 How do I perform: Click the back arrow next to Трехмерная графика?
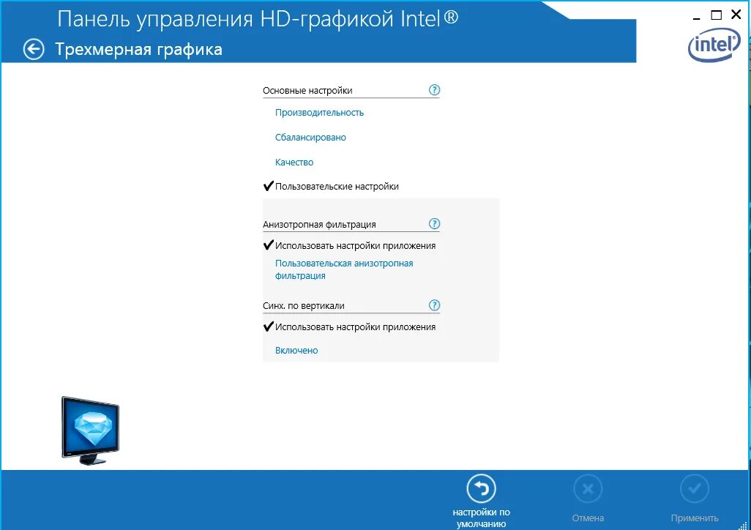coord(34,49)
